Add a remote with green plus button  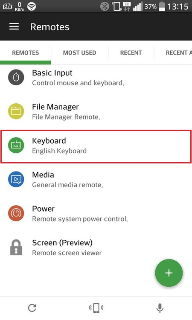pyautogui.click(x=169, y=273)
